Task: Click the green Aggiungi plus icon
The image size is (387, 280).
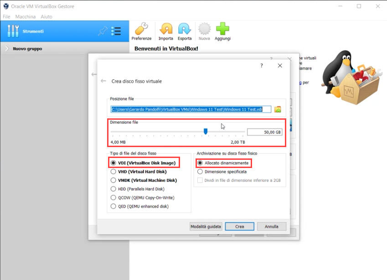Action: [x=222, y=29]
